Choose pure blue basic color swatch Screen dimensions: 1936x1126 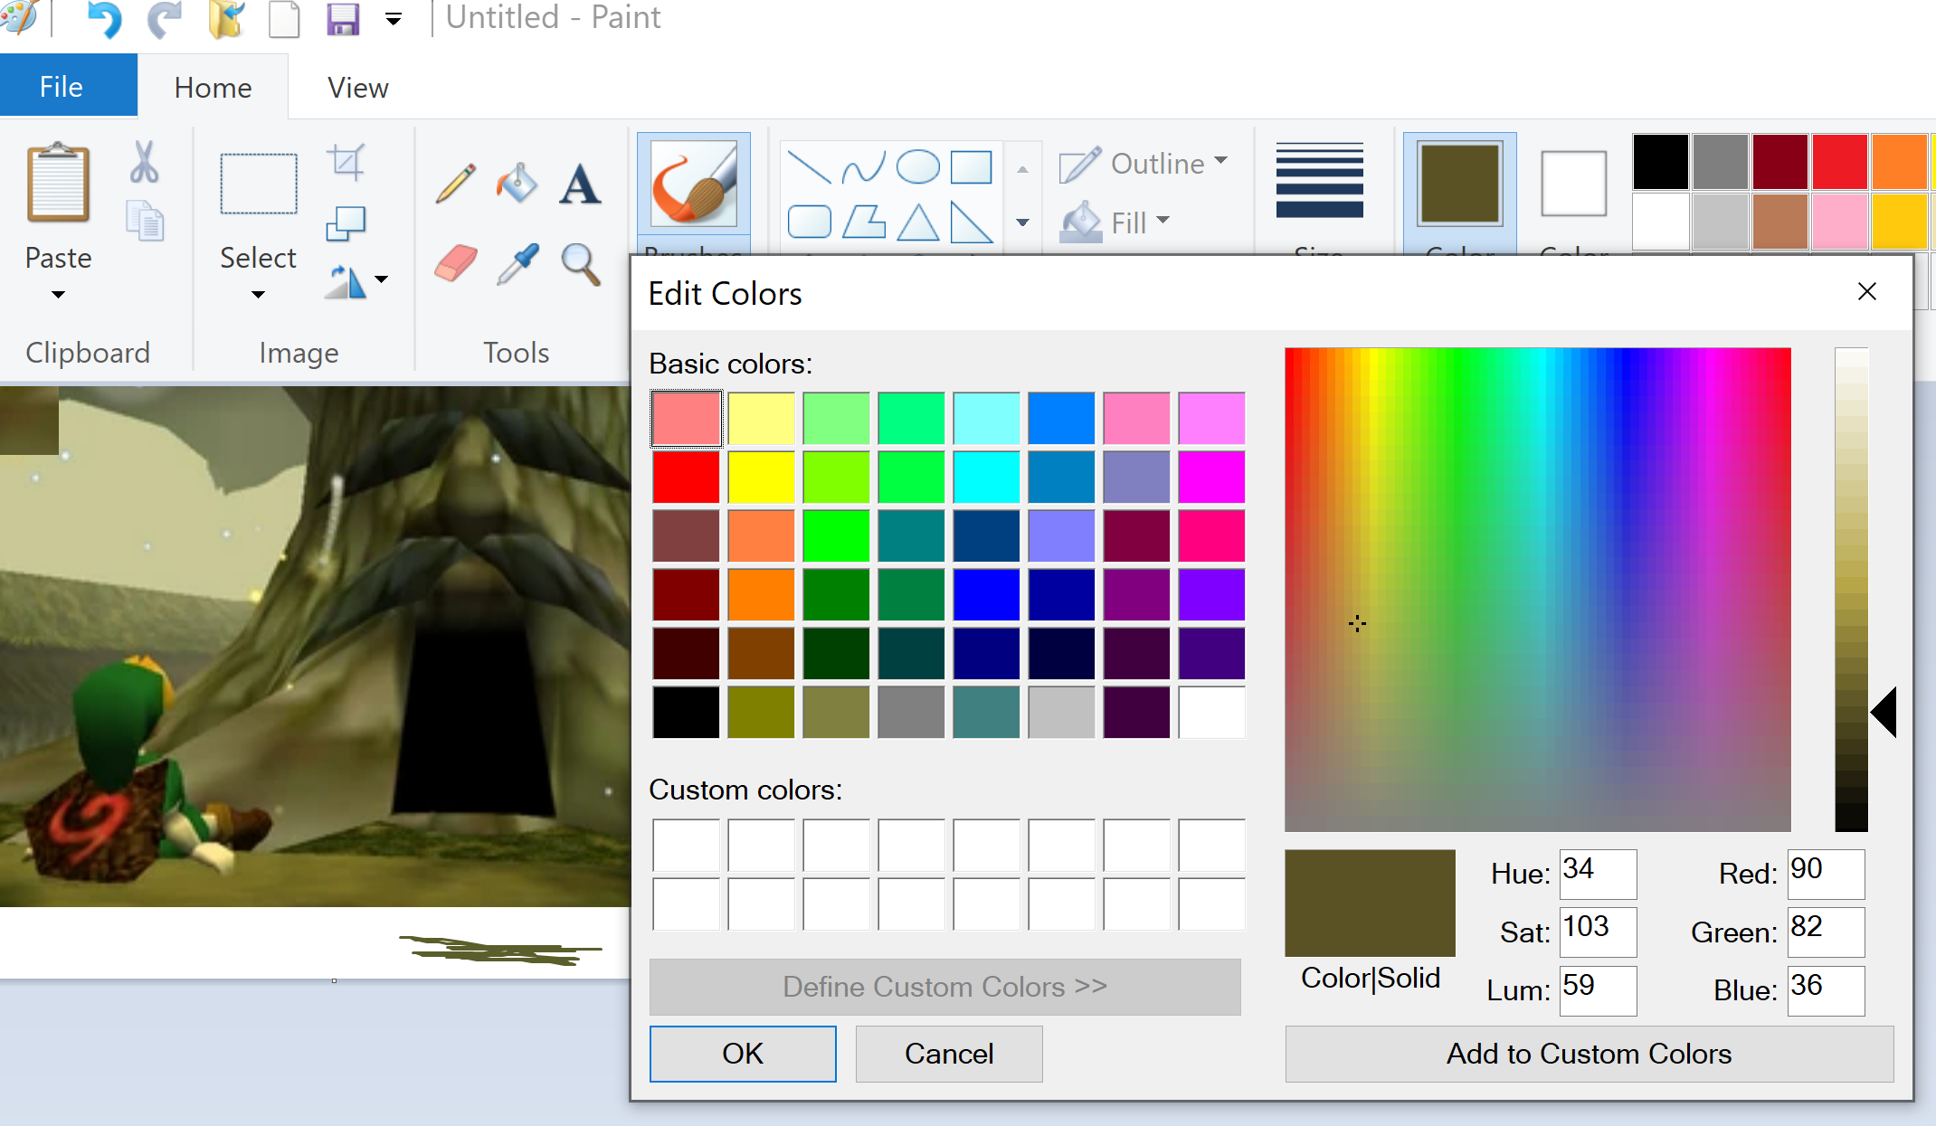coord(986,594)
